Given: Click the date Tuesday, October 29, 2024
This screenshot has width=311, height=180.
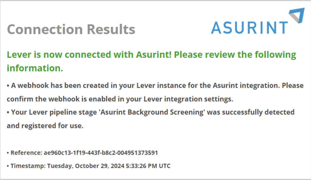Looking at the screenshot, I should (x=86, y=166).
